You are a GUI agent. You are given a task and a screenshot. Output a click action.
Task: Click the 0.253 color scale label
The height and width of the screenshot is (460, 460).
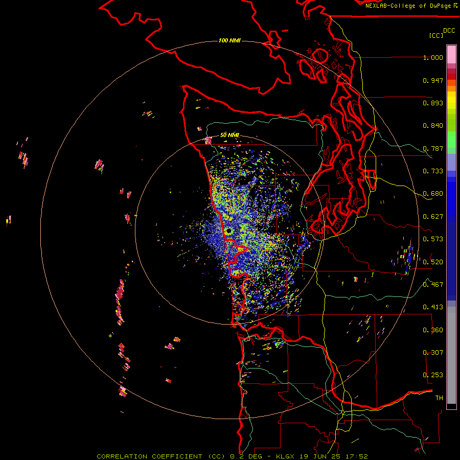coord(433,375)
